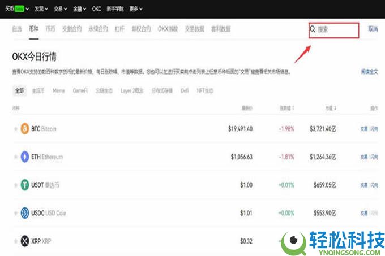Select the 全部 category filter
This screenshot has height=256, width=385.
pyautogui.click(x=19, y=90)
